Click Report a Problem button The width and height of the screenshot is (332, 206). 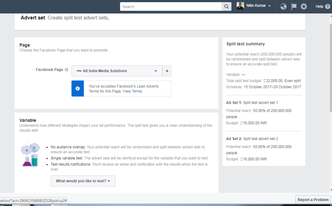click(x=313, y=200)
